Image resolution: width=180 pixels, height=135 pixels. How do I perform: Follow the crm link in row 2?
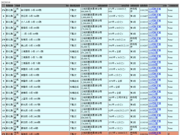click(x=155, y=28)
